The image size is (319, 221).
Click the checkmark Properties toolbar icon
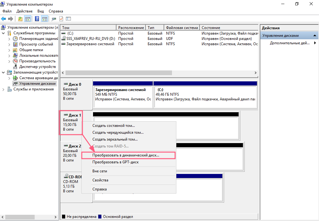click(61, 19)
